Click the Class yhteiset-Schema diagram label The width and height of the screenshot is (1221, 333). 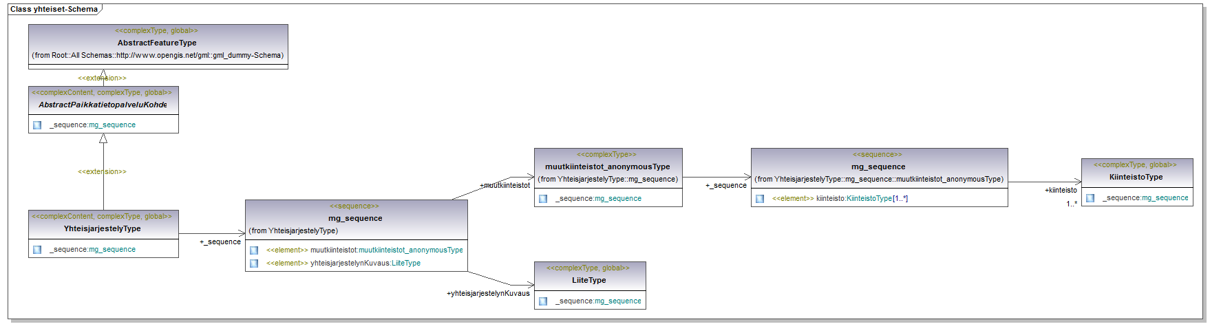coord(54,9)
